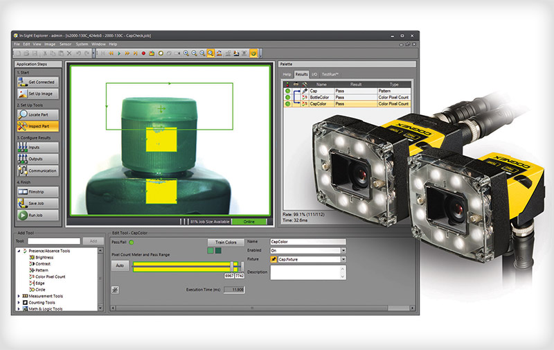Click the Set Up Image button

38,94
